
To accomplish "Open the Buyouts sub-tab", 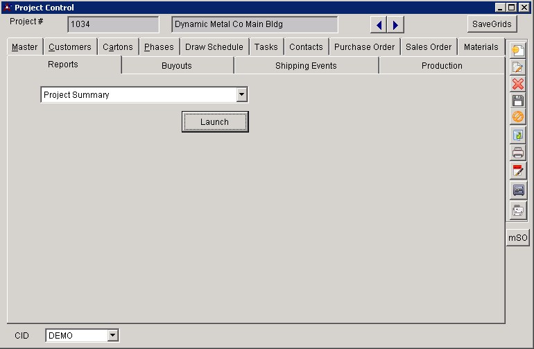I will click(176, 66).
